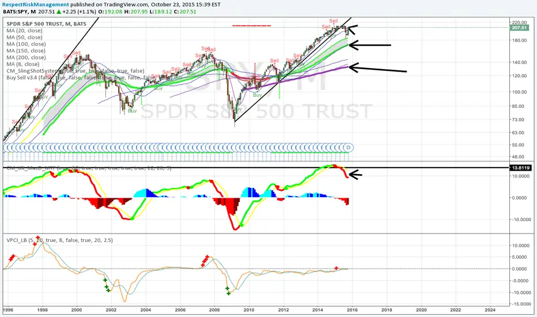
Task: Click -5.0000 on the VPCI pane axis
Action: (x=520, y=281)
